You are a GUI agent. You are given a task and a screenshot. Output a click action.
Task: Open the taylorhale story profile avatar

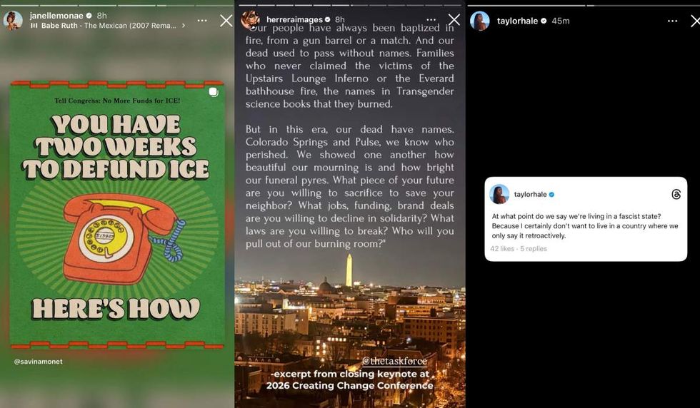tap(479, 21)
